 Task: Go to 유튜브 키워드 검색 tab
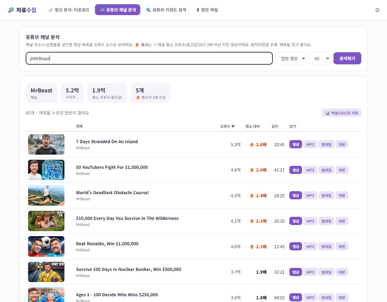pos(166,10)
